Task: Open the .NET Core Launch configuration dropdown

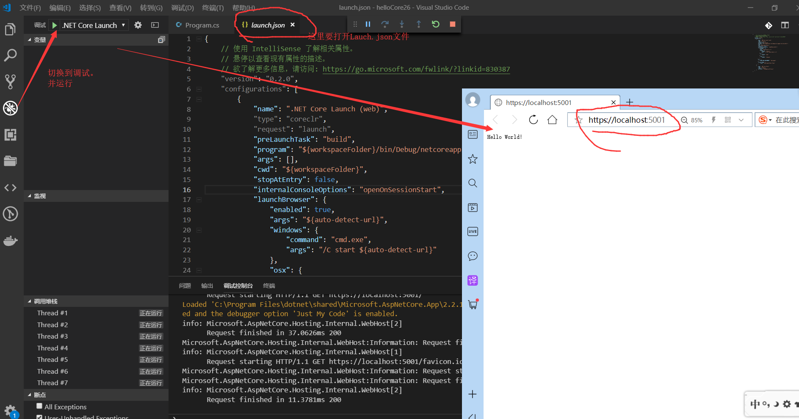Action: [x=94, y=25]
